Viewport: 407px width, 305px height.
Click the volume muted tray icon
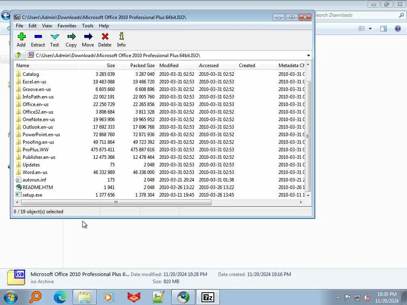click(367, 298)
